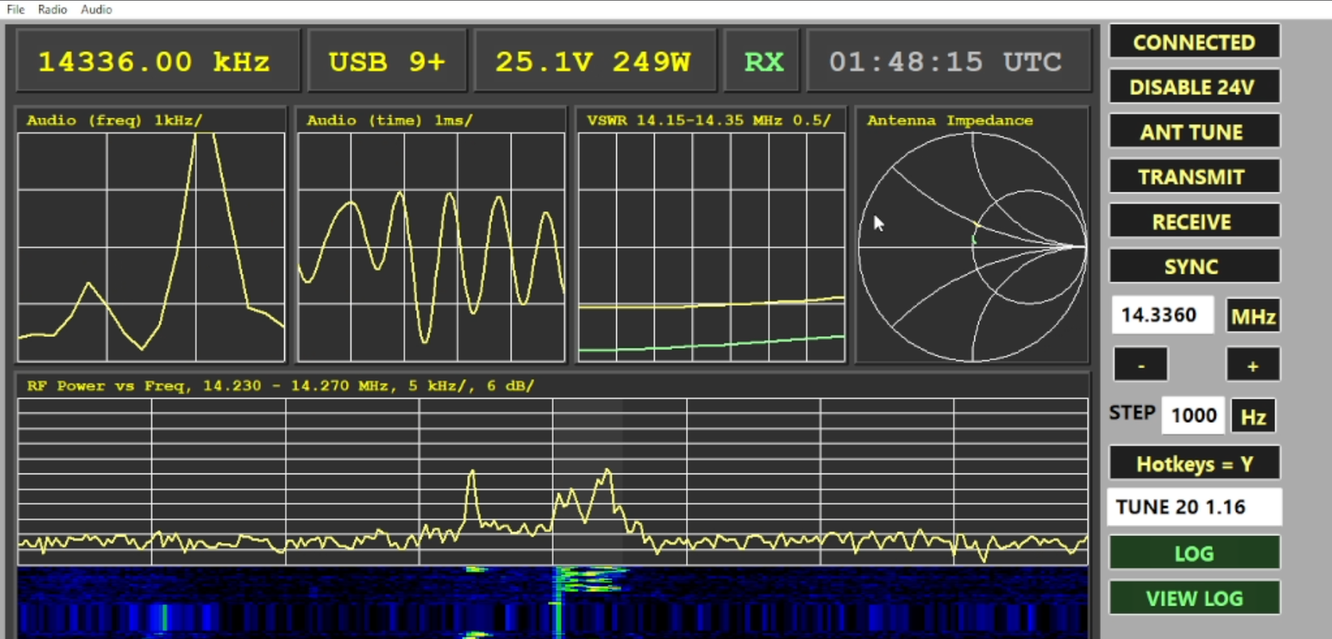
Task: Start antenna tuning with ANT TUNE
Action: click(1194, 132)
